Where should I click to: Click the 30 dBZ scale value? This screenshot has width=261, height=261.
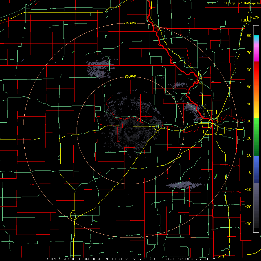tap(249, 121)
